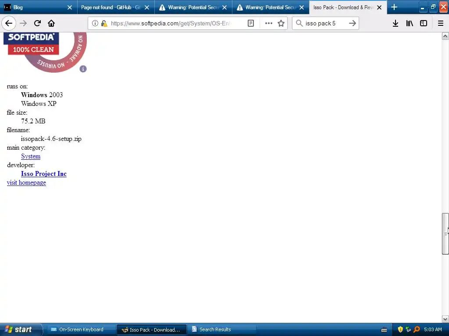The width and height of the screenshot is (449, 336).
Task: Click the softpedia.com address bar URL
Action: 171,23
